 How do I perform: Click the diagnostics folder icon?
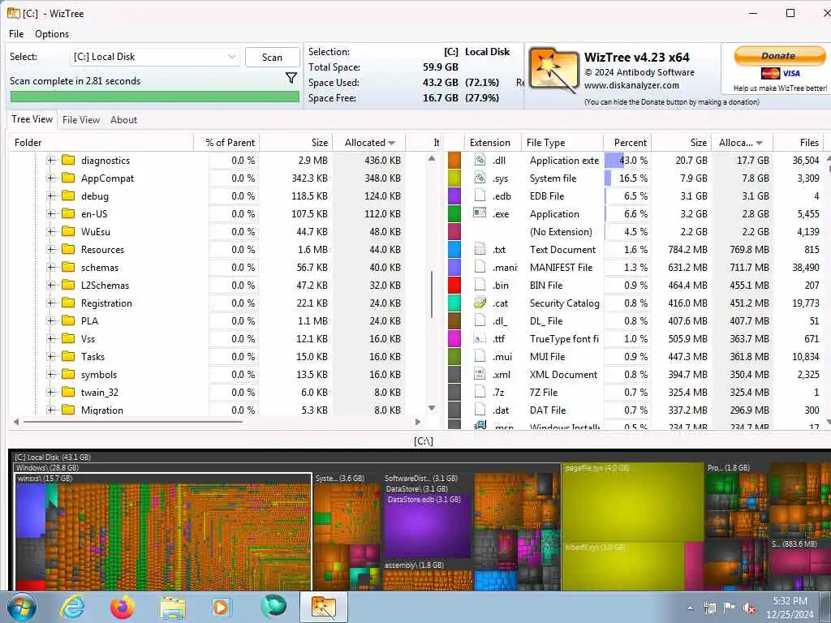(x=68, y=160)
